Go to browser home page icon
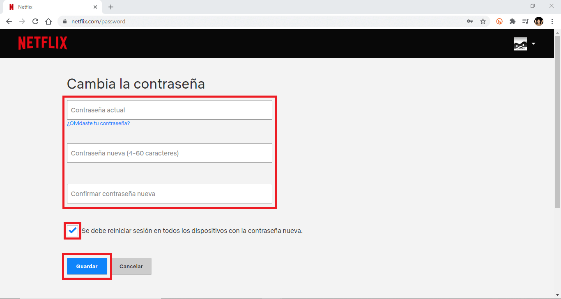 coord(48,21)
